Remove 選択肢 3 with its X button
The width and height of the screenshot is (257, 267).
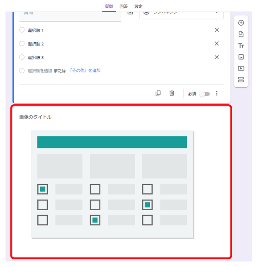tap(216, 57)
